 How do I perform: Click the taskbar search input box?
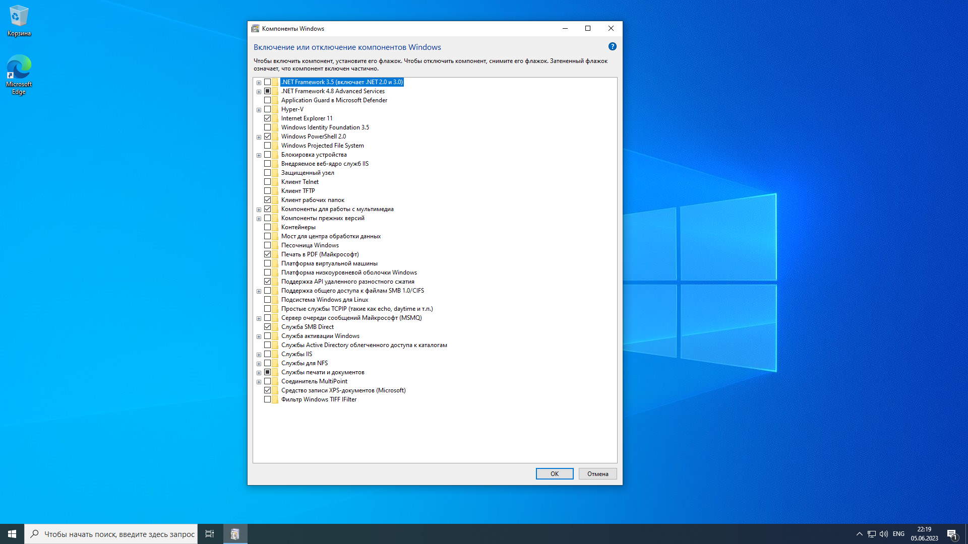coord(118,534)
